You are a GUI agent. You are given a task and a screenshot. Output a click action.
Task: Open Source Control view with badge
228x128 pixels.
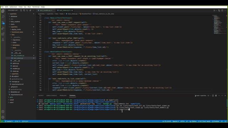[3, 23]
